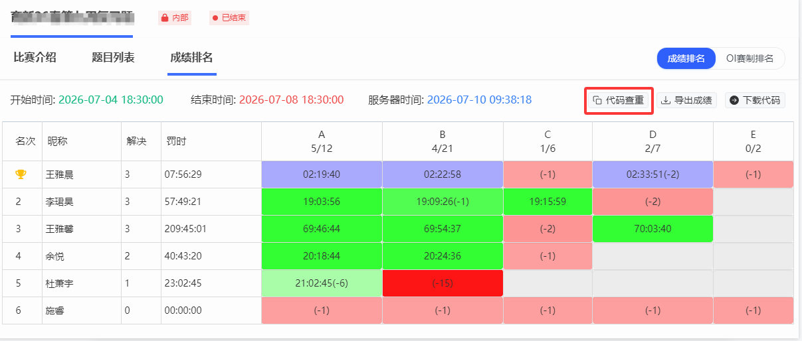Click nickname 李珺昊
The image size is (802, 341).
[x=60, y=202]
